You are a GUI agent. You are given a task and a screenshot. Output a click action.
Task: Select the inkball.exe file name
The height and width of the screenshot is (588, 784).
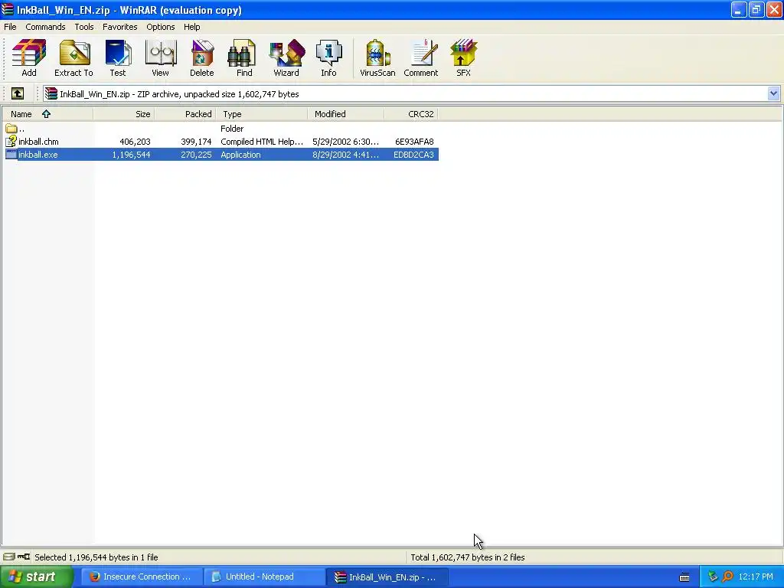[x=38, y=155]
